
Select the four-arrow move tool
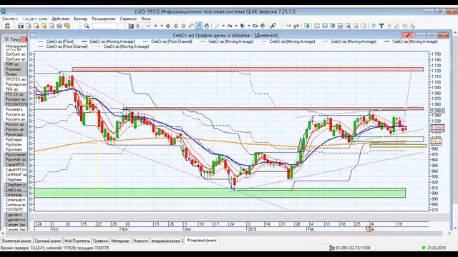168,26
